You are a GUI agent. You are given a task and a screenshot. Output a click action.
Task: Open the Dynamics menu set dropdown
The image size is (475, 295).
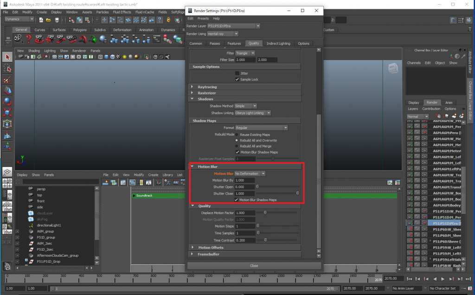click(x=19, y=19)
